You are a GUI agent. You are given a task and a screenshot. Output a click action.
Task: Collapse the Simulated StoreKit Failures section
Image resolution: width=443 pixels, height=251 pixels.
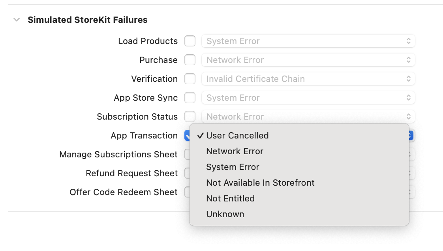click(17, 20)
